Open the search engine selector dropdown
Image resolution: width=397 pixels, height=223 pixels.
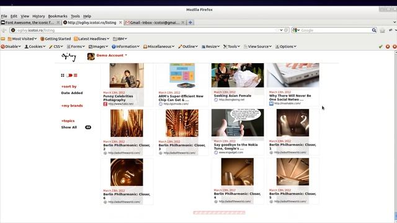click(296, 30)
